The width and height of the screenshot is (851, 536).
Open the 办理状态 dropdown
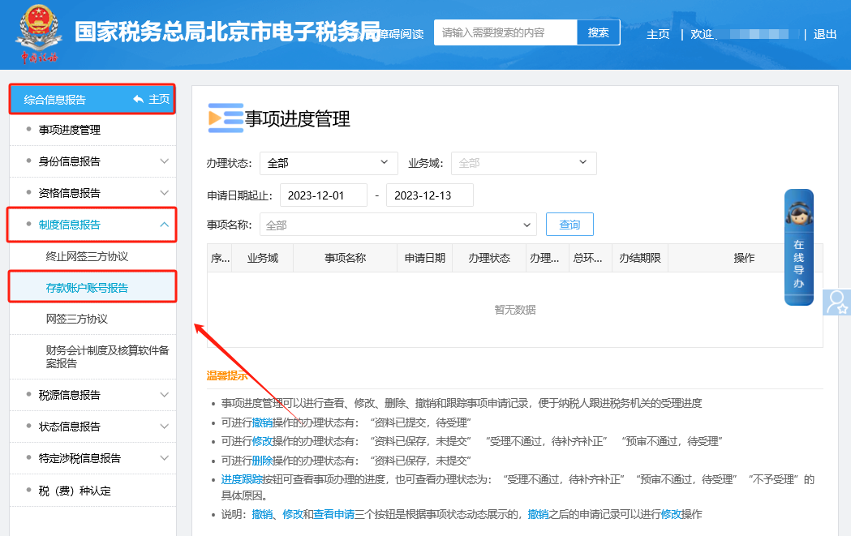tap(329, 163)
